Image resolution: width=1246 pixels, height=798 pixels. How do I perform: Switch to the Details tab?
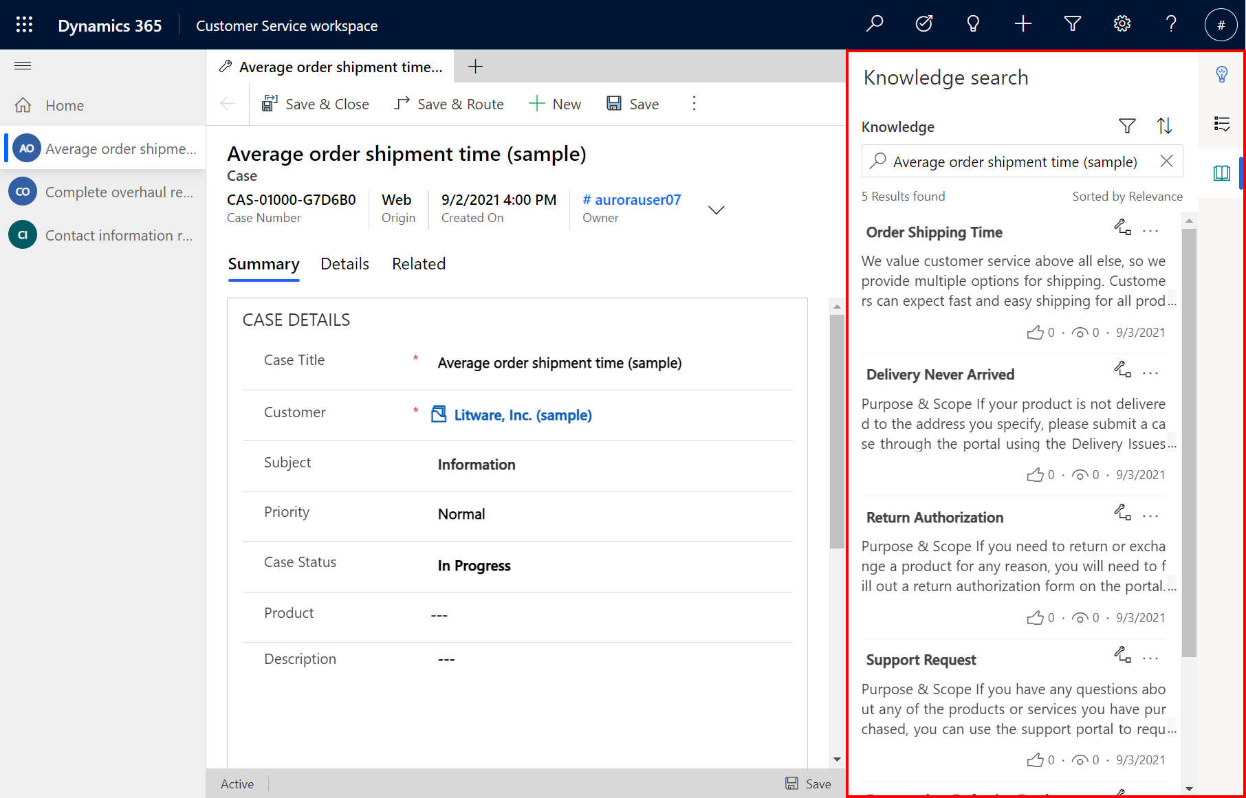pyautogui.click(x=345, y=264)
